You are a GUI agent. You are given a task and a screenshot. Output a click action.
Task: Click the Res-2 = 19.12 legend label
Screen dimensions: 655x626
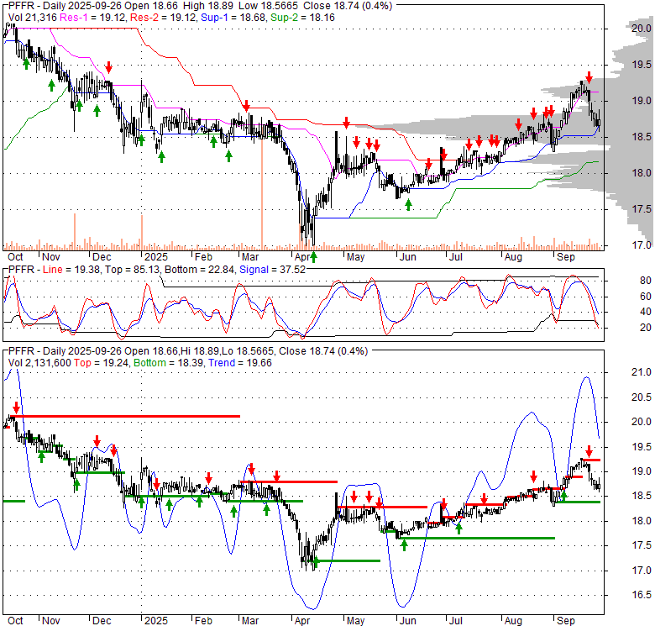[x=164, y=18]
